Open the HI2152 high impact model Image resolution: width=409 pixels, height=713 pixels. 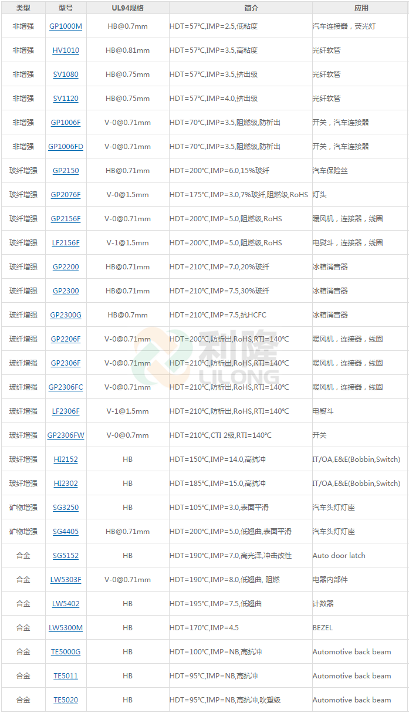(66, 459)
